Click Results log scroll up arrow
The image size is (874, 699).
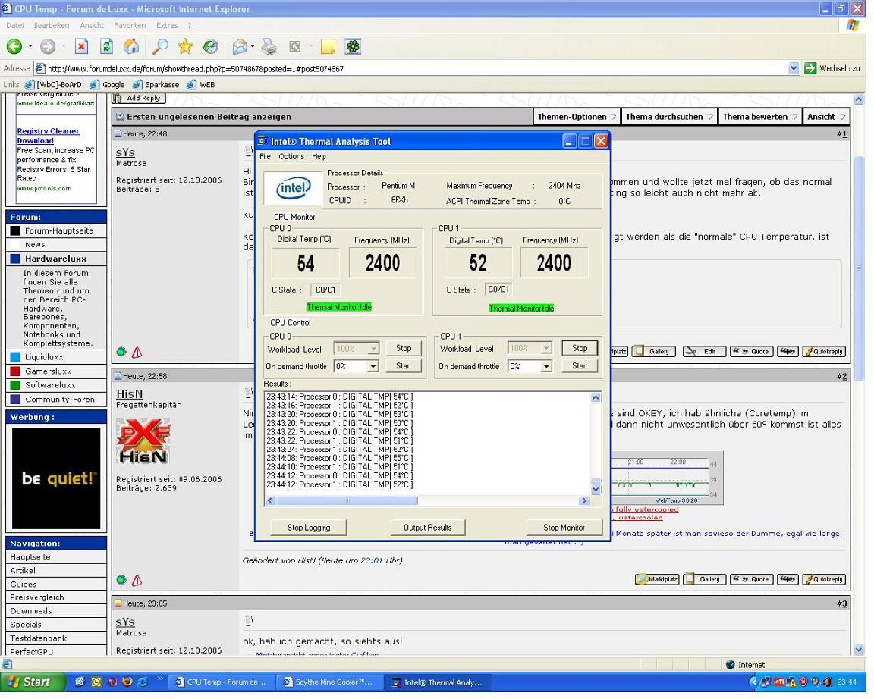tap(596, 398)
